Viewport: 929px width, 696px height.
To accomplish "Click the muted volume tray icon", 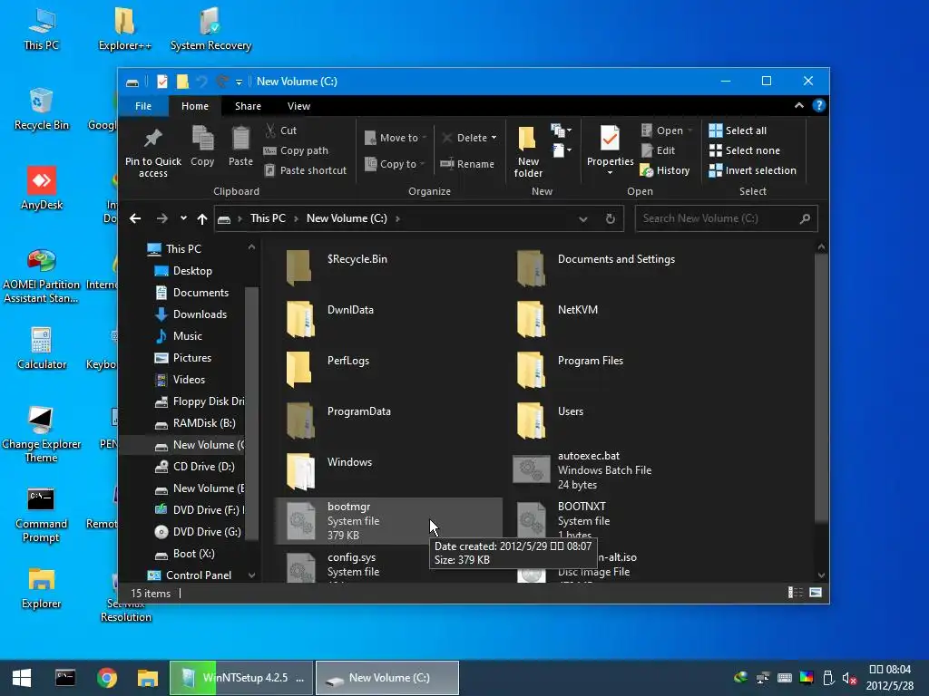I will [x=849, y=678].
